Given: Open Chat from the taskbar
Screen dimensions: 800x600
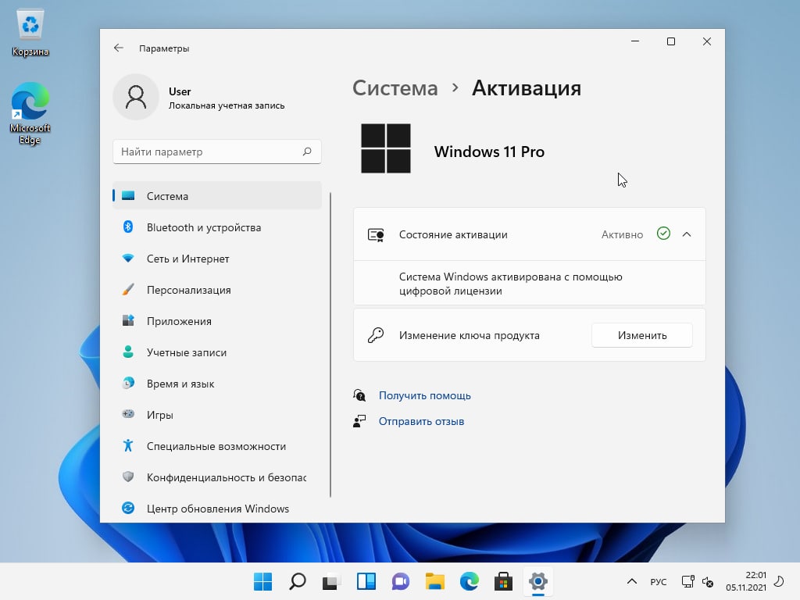Looking at the screenshot, I should tap(401, 581).
